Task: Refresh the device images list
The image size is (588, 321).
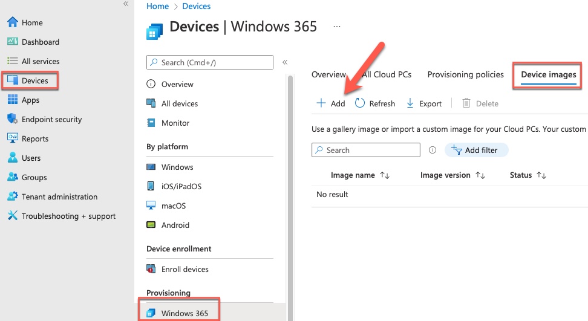Action: [x=374, y=103]
